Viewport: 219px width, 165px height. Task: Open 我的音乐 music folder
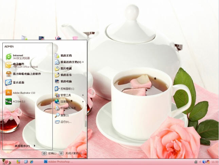pyautogui.click(x=63, y=75)
